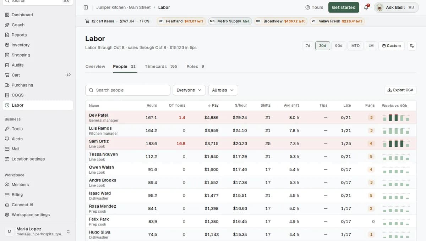Sort by Hours column header
The height and width of the screenshot is (241, 426).
[152, 106]
